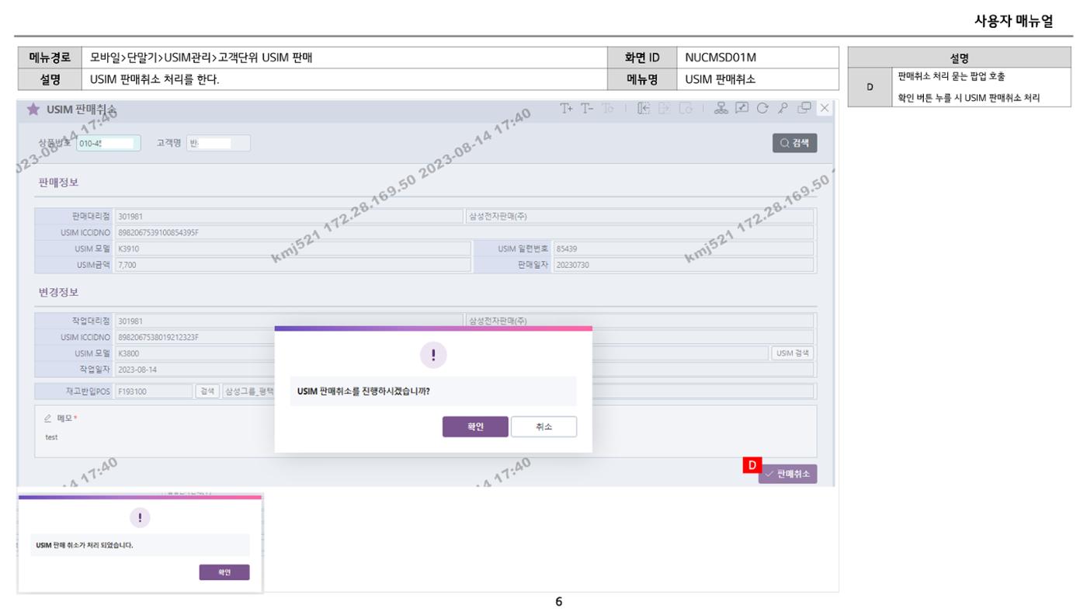Click the USIM 검색 button
This screenshot has width=1087, height=612.
click(792, 353)
